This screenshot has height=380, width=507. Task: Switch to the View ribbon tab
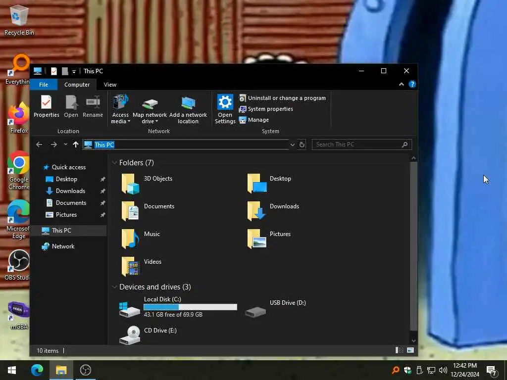tap(110, 85)
